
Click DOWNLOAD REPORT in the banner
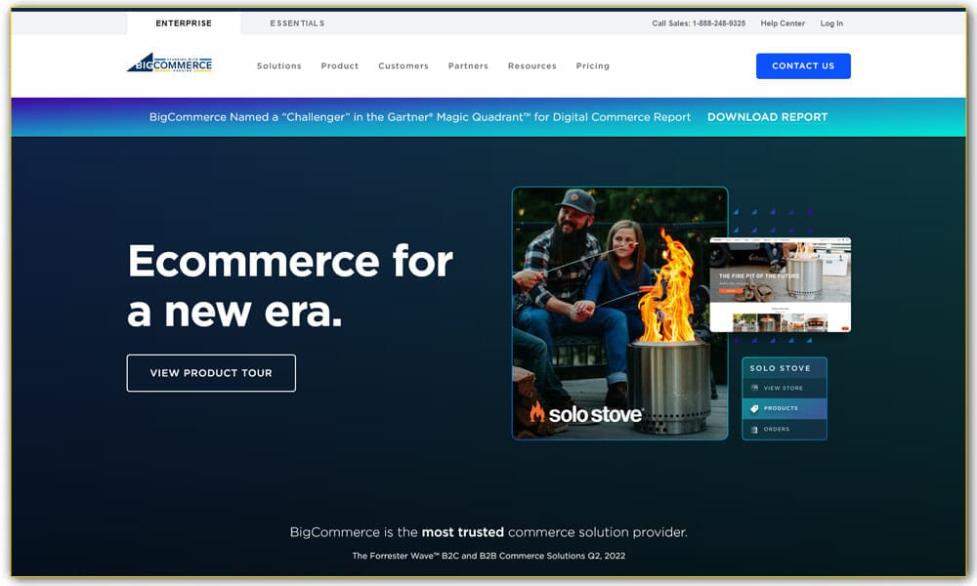[768, 116]
